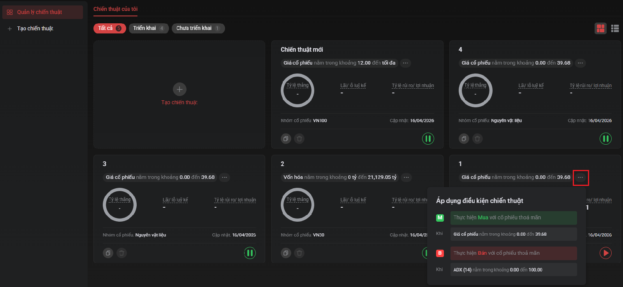Click the trash icon on strategy 2
The width and height of the screenshot is (623, 287).
pyautogui.click(x=299, y=253)
